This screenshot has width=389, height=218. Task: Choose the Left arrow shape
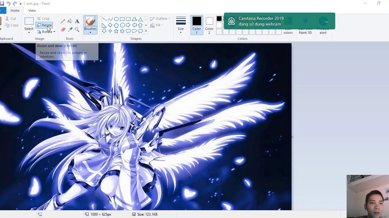point(134,25)
